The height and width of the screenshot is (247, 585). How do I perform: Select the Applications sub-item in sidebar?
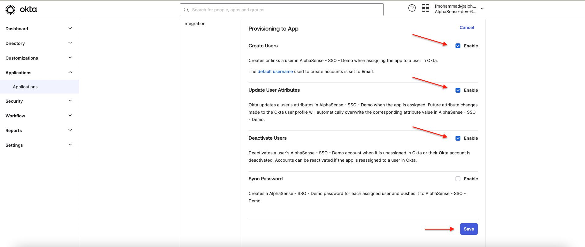39,87
